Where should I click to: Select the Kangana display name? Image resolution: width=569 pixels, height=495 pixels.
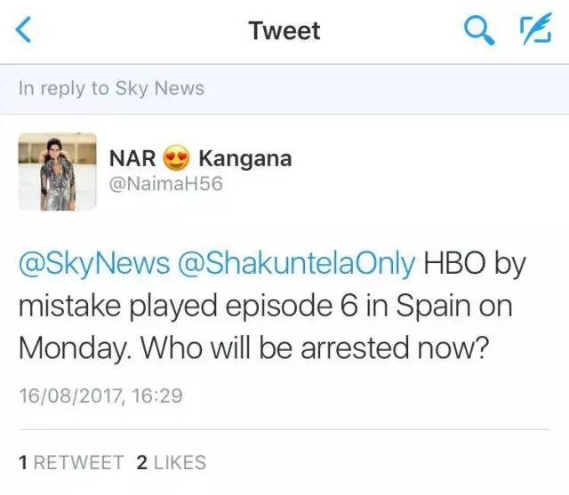coord(245,159)
